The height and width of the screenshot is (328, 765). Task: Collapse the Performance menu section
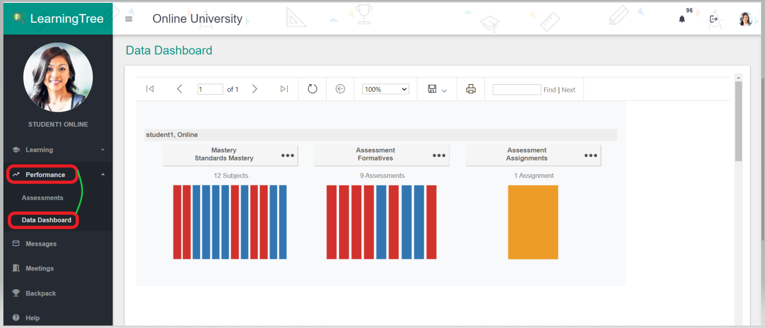coord(103,175)
